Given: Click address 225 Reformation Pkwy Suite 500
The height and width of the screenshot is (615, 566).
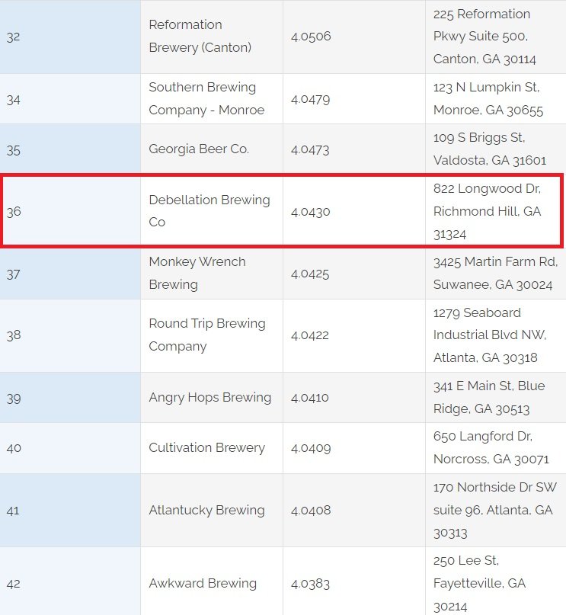Looking at the screenshot, I should click(484, 37).
